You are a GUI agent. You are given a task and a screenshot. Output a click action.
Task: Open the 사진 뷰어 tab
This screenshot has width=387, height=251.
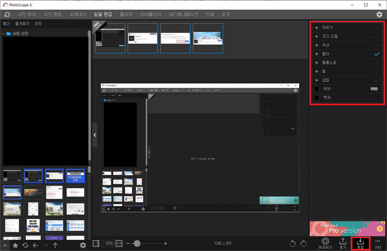[x=27, y=14]
